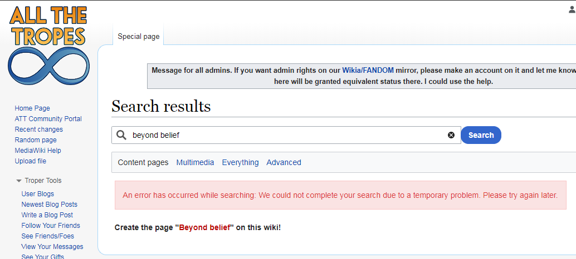Open a Random page
Viewport: 576px width, 259px height.
pyautogui.click(x=36, y=140)
